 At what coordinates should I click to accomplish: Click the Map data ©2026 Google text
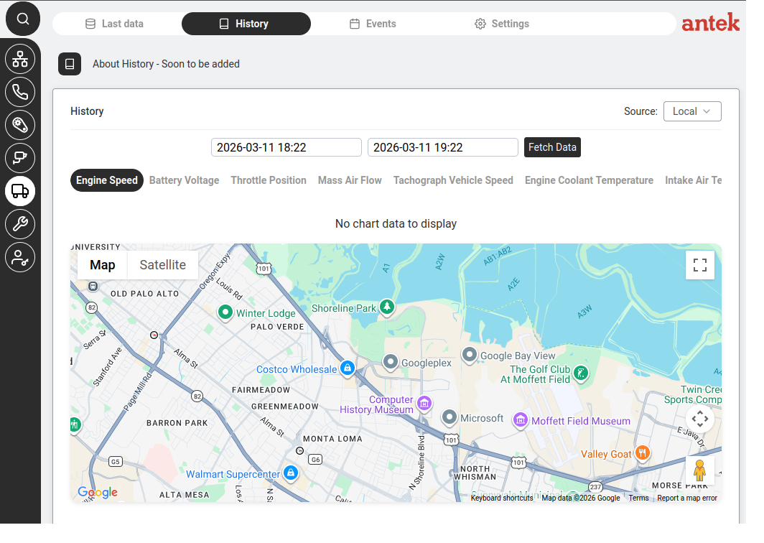[x=581, y=498]
